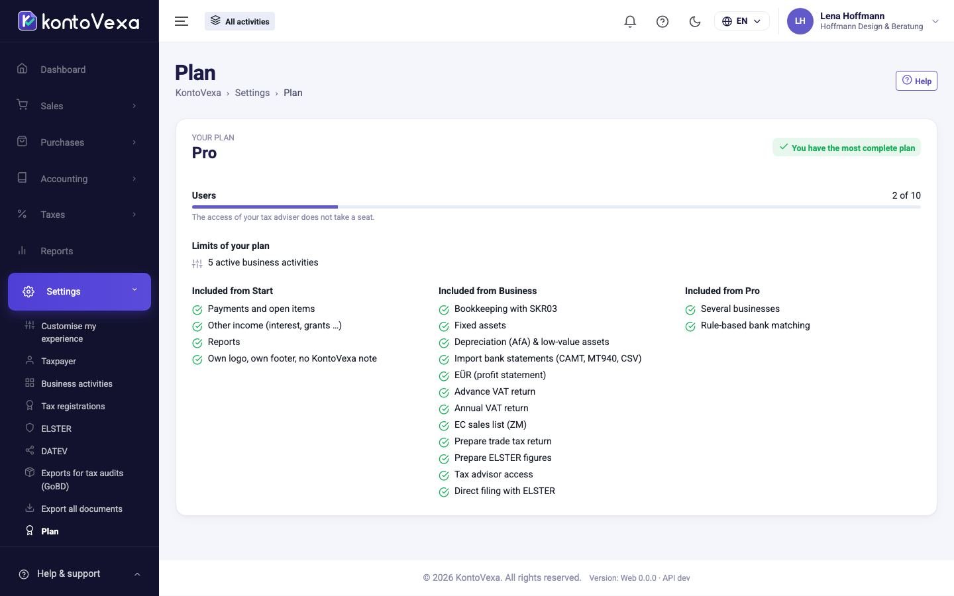Image resolution: width=954 pixels, height=596 pixels.
Task: Collapse the Settings menu section
Action: pos(79,291)
